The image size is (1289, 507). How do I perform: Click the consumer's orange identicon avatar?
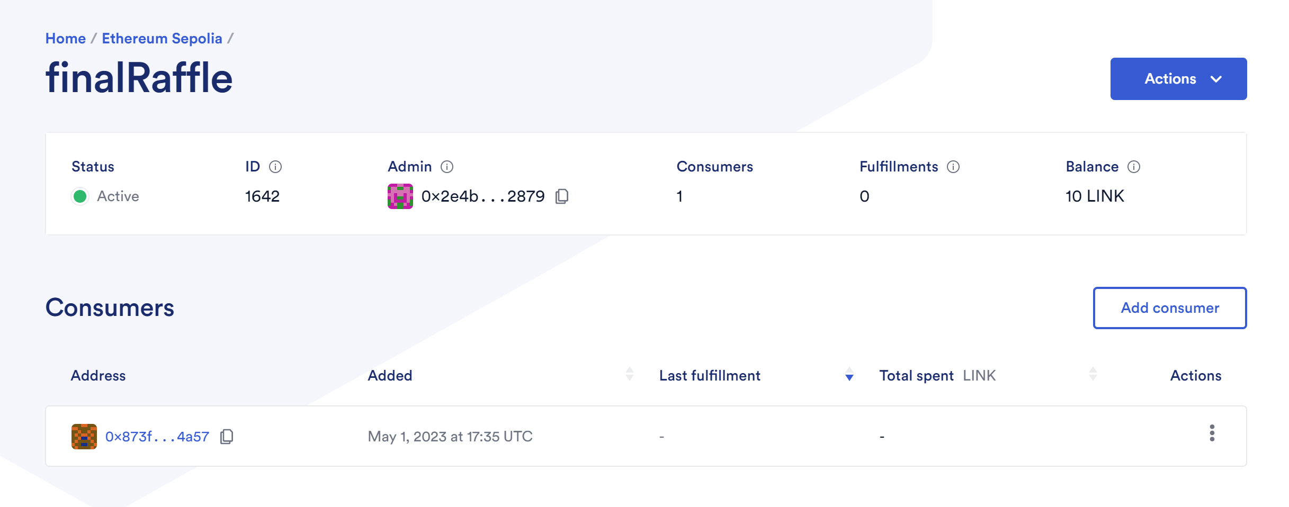84,437
